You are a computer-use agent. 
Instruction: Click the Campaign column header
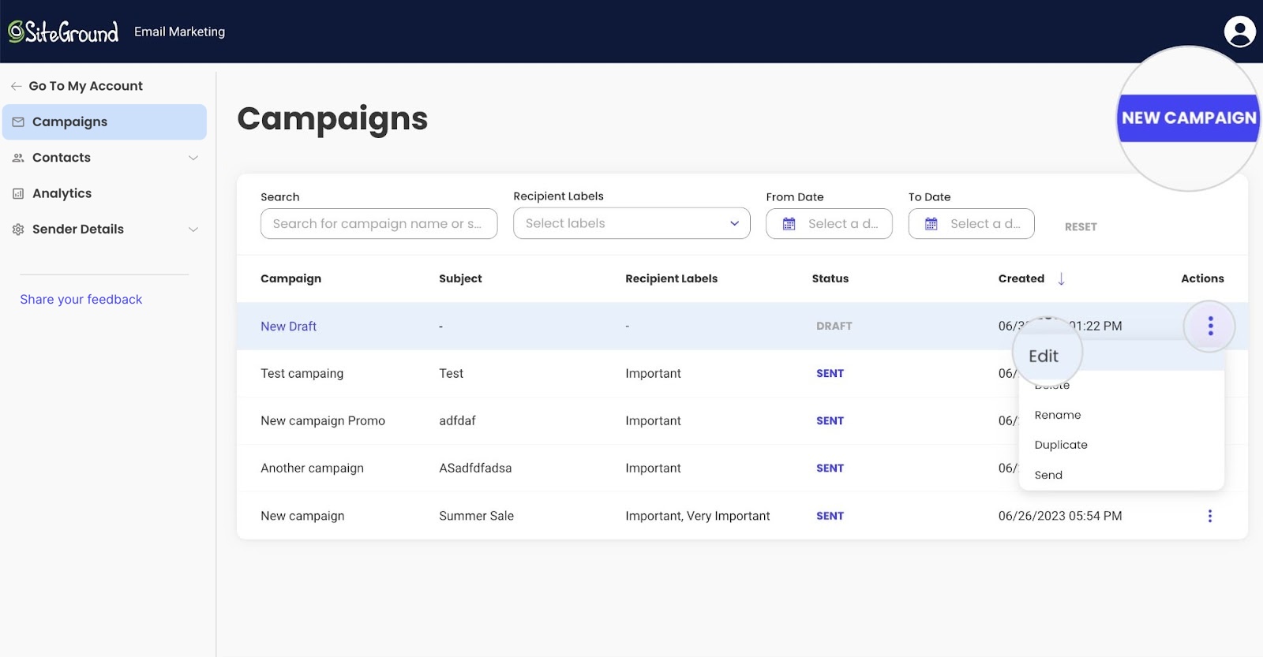291,278
